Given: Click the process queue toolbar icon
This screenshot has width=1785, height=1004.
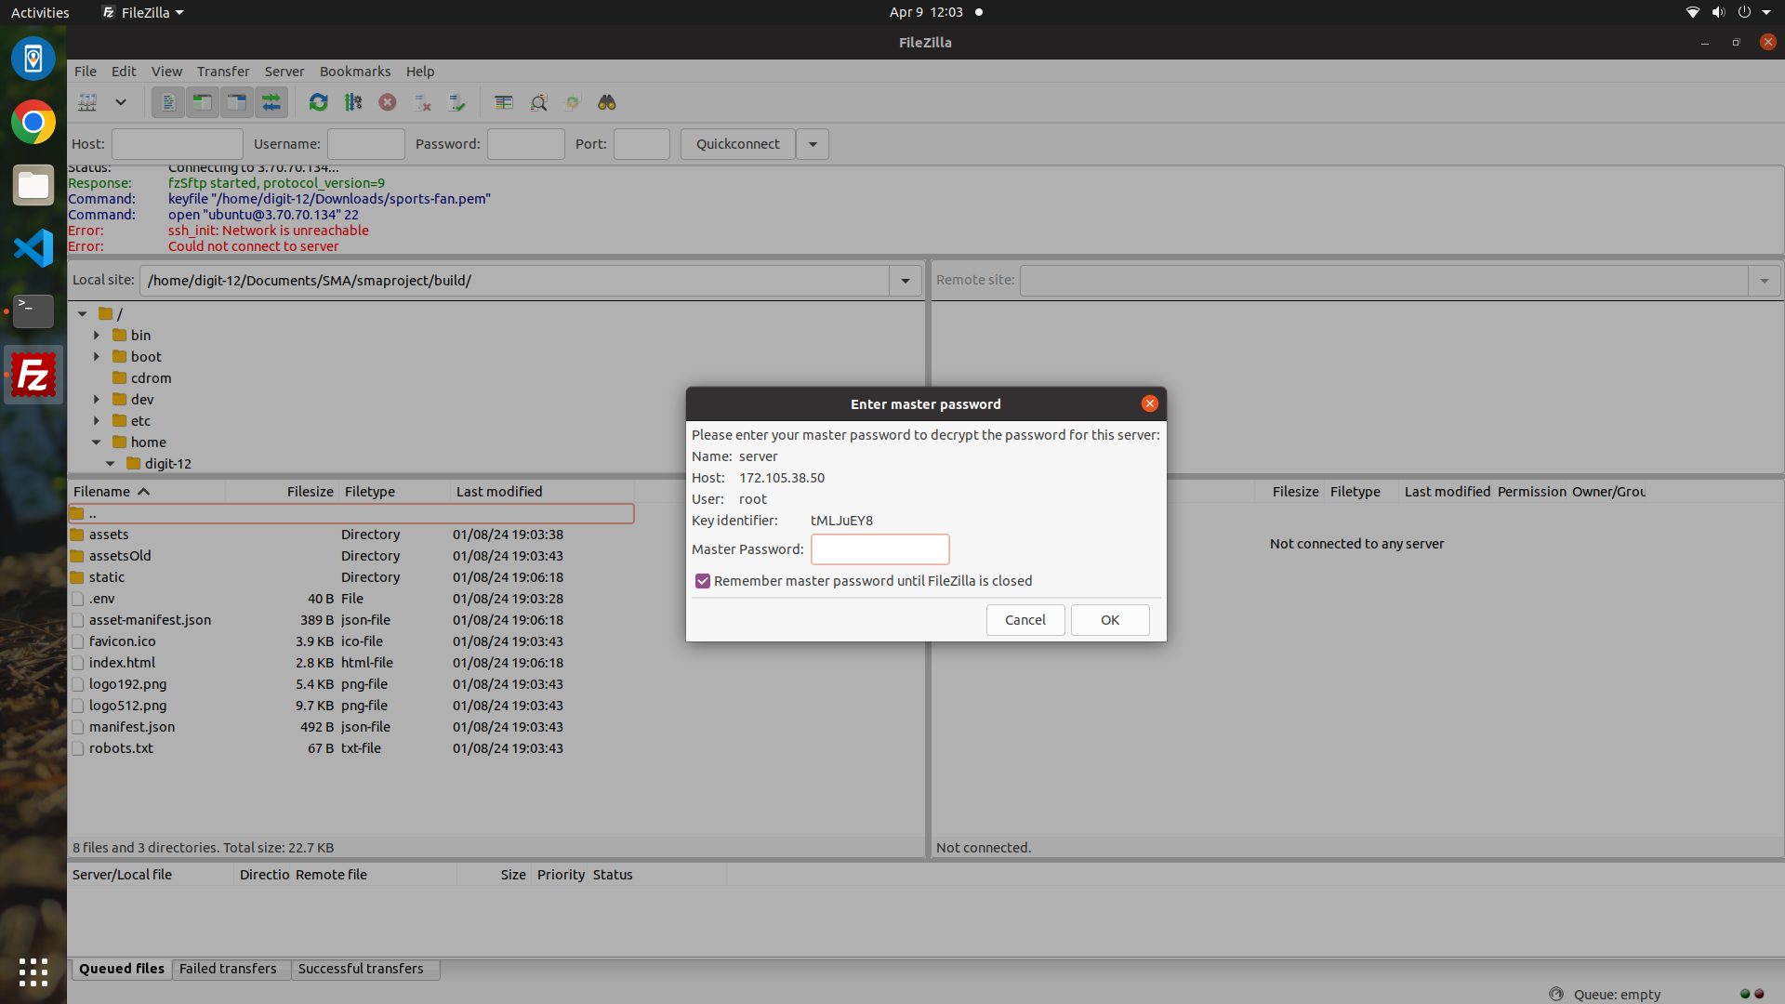Looking at the screenshot, I should (353, 102).
